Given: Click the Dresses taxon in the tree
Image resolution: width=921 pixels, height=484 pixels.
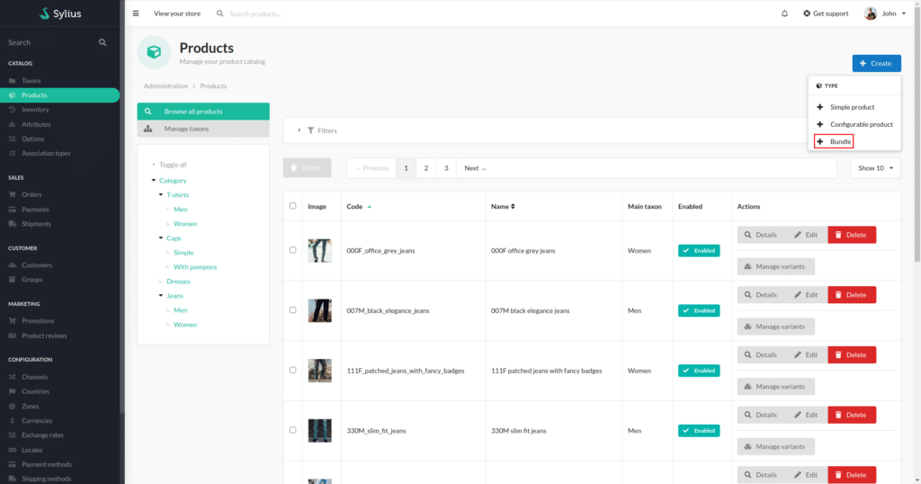Looking at the screenshot, I should [x=178, y=282].
